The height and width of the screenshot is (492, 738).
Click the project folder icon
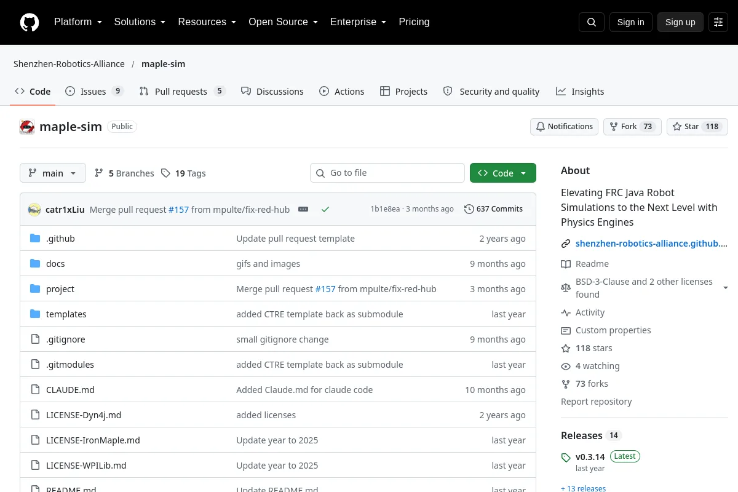35,289
